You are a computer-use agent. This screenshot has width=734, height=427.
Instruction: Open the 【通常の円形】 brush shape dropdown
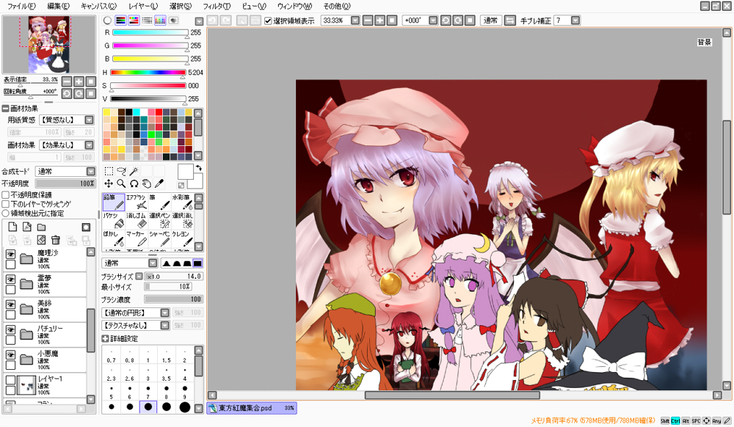click(164, 313)
